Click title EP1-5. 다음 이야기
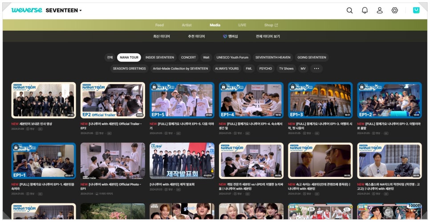Screen dimensions: 430x222 tap(182, 126)
